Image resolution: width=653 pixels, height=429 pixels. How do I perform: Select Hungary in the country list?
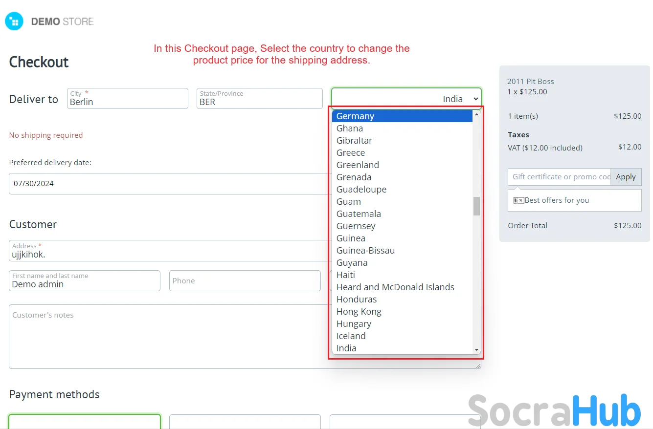pyautogui.click(x=402, y=323)
